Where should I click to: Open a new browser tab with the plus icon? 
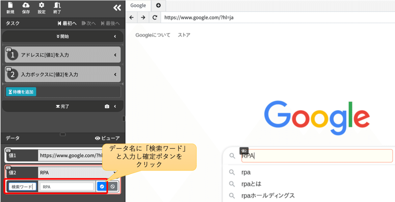coord(159,5)
